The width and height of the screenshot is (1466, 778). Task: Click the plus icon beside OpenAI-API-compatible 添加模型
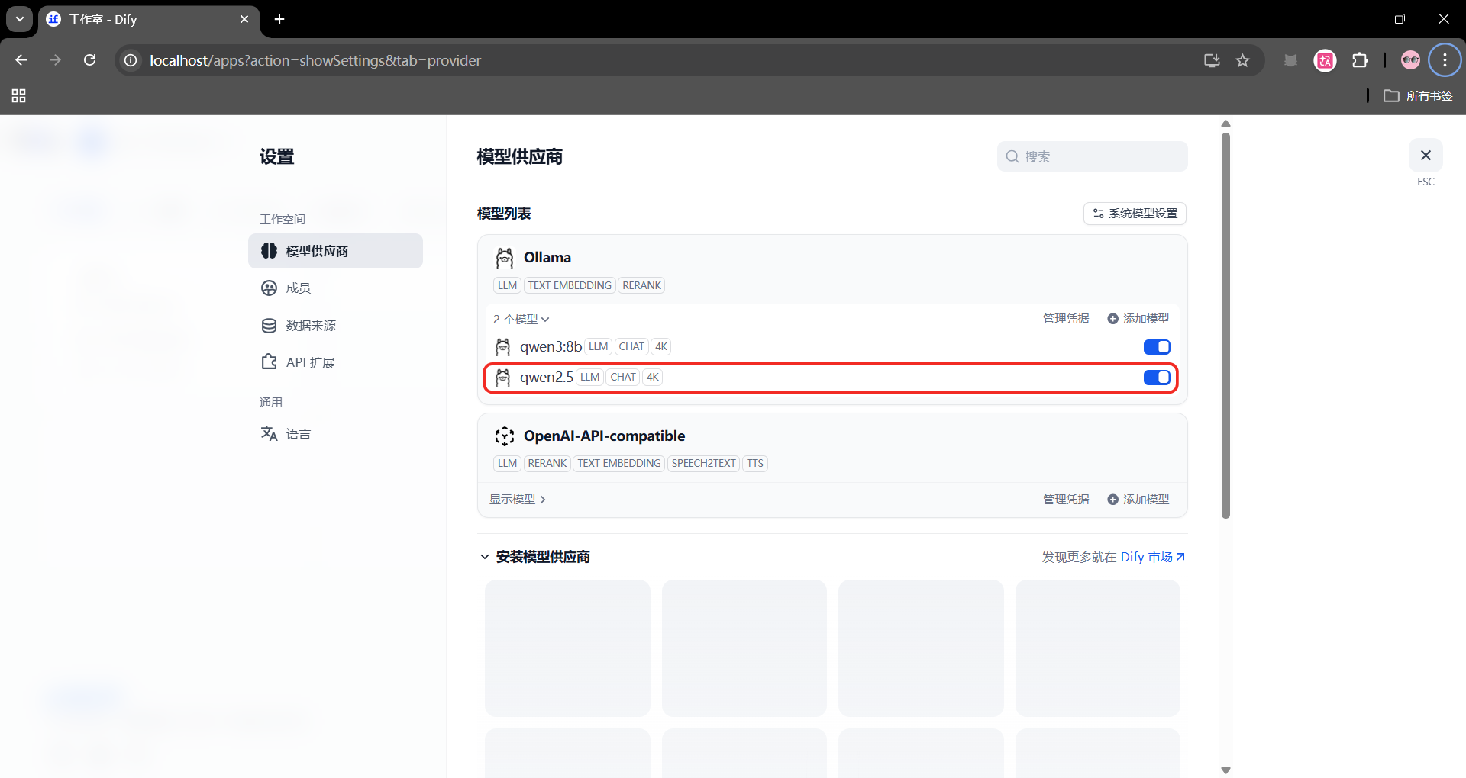[x=1112, y=500]
